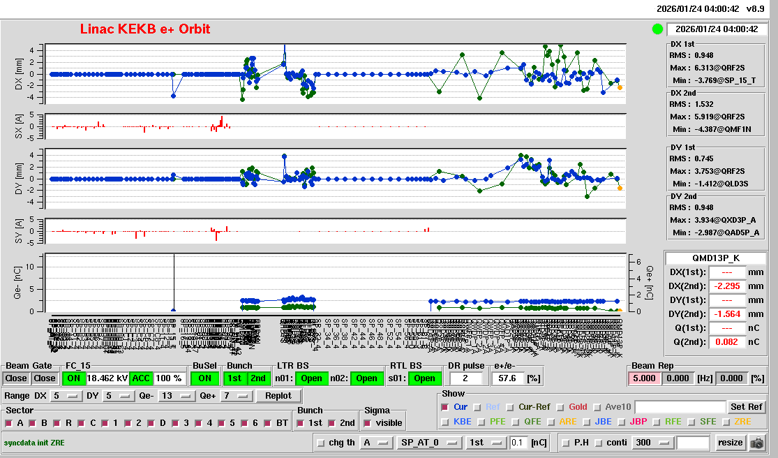
Task: Enable the chg th checkbox
Action: (x=320, y=443)
